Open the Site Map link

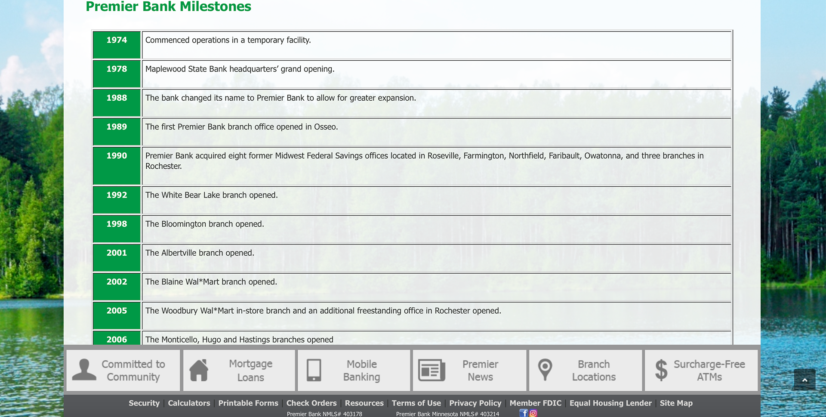point(676,403)
